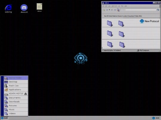
Task: Click the taskbar clock showing 00:00
Action: 157,118
